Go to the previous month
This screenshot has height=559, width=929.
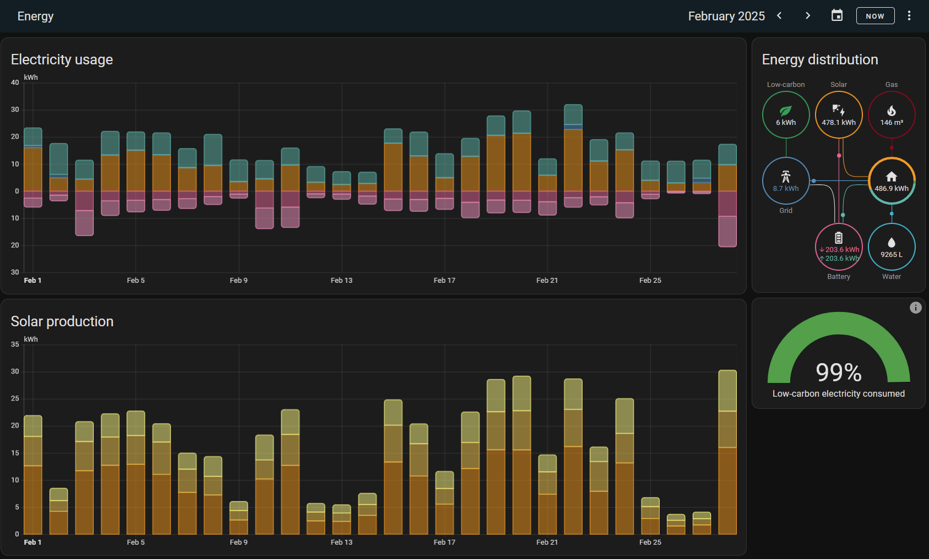pyautogui.click(x=779, y=15)
